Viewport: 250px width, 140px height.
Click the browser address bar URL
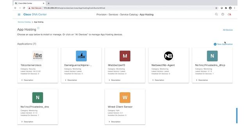coord(74,8)
